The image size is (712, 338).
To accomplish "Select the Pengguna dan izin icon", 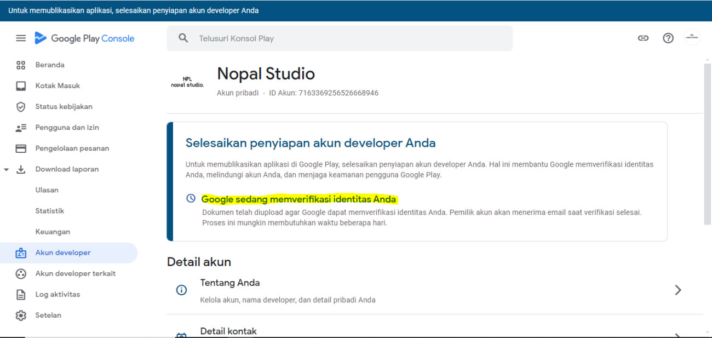I will click(x=21, y=127).
